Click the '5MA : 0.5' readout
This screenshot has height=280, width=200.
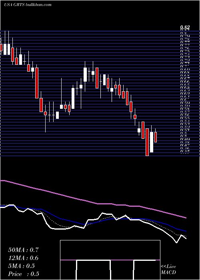(x=22, y=266)
